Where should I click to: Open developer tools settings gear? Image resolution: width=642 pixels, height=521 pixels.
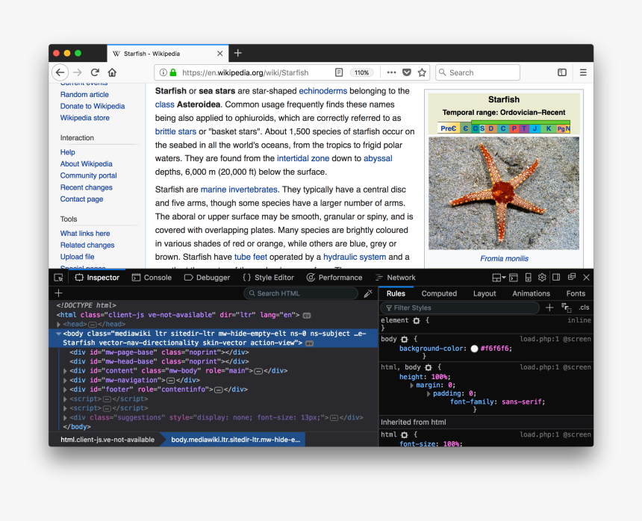(542, 278)
